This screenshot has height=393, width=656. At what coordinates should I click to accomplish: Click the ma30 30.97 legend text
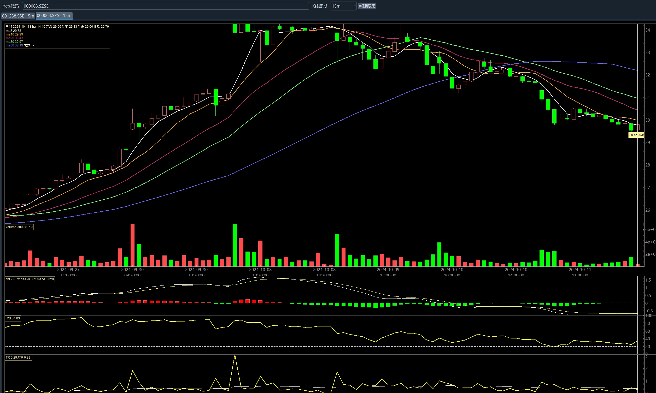coord(14,42)
